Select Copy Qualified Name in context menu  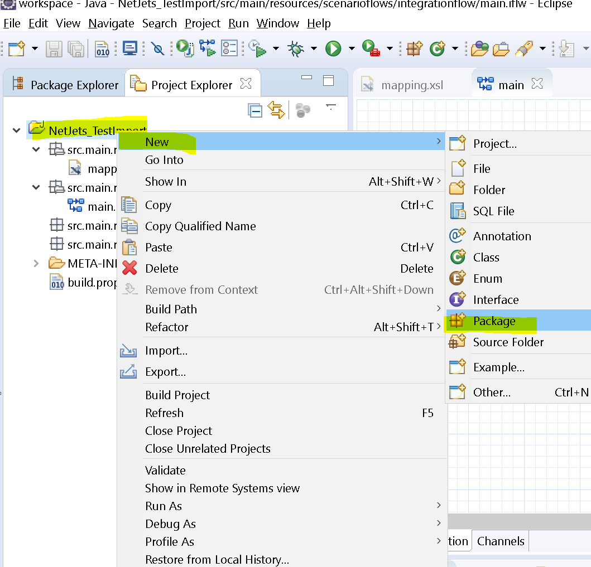pyautogui.click(x=281, y=226)
